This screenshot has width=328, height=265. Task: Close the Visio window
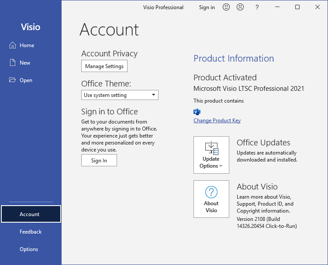pyautogui.click(x=318, y=7)
